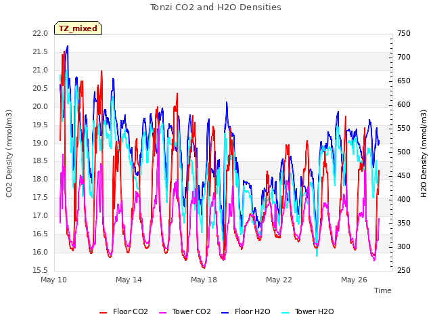Click the cyan Tower H2O legend swatch
Viewport: 433px width, 325px height.
coord(286,313)
